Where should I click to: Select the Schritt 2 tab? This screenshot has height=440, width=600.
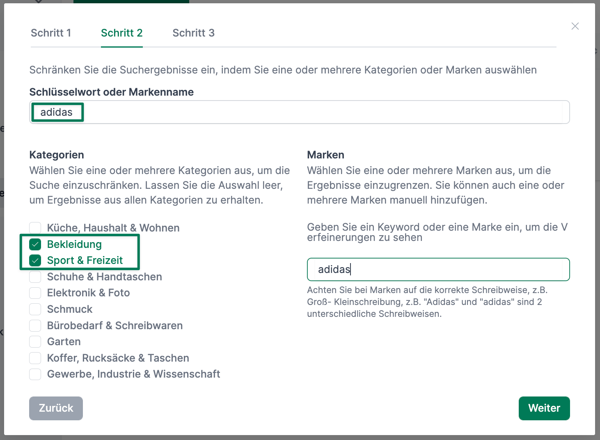tap(122, 33)
